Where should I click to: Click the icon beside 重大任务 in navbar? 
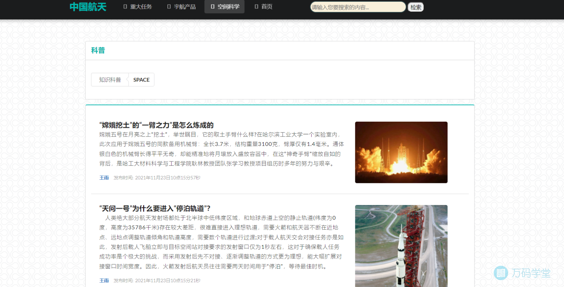125,7
